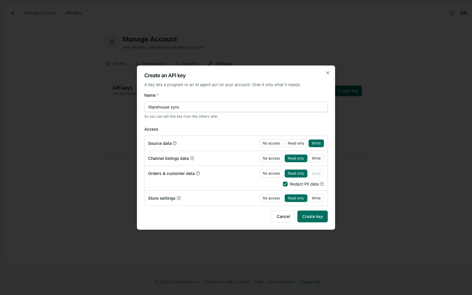The image size is (472, 295).
Task: Set Channel listings data to Write
Action: tap(316, 158)
